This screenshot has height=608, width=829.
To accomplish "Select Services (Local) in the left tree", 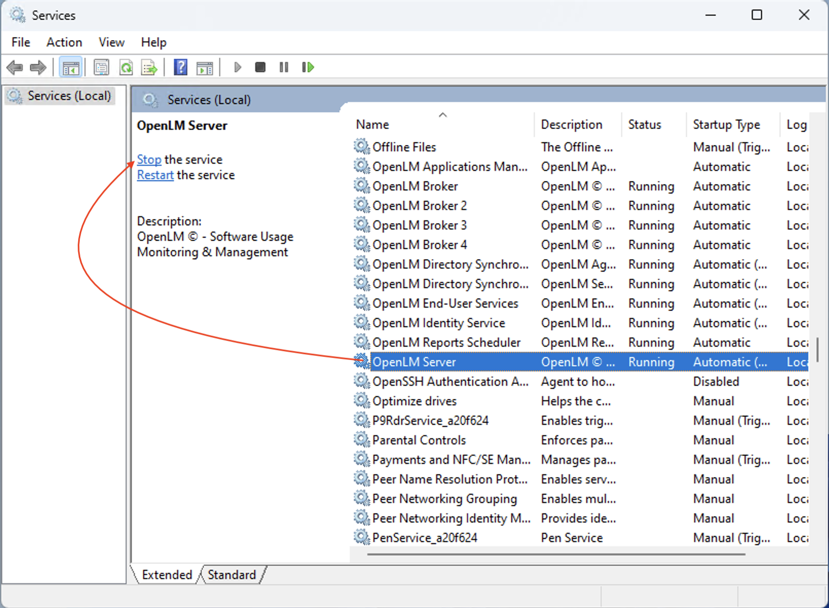I will point(69,96).
